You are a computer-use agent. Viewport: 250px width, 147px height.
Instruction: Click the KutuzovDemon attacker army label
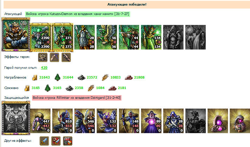pos(77,14)
